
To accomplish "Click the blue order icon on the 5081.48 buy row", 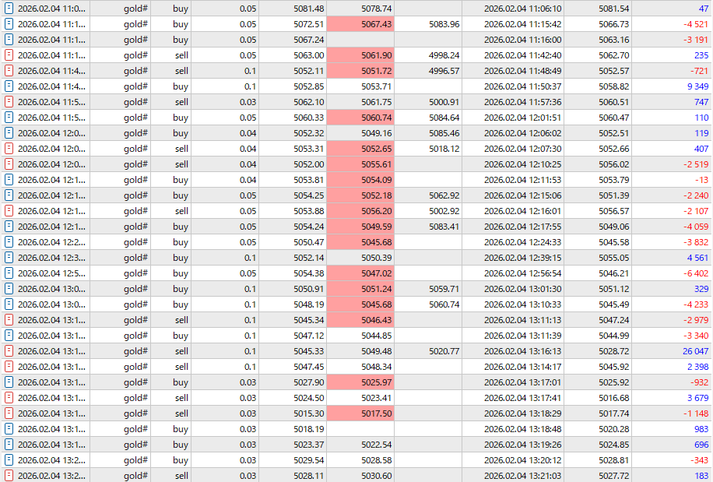I will click(9, 9).
